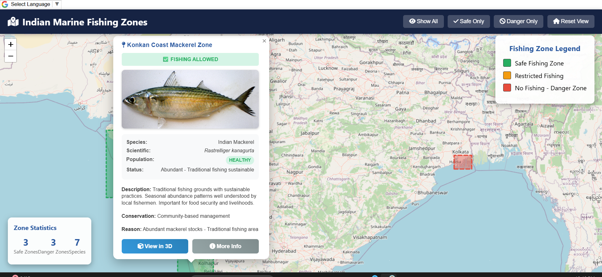
Task: Click the Zone Statistics heading
Action: (35, 228)
